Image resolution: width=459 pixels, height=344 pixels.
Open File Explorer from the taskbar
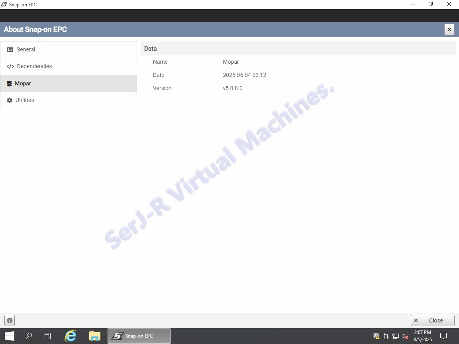[x=94, y=336]
